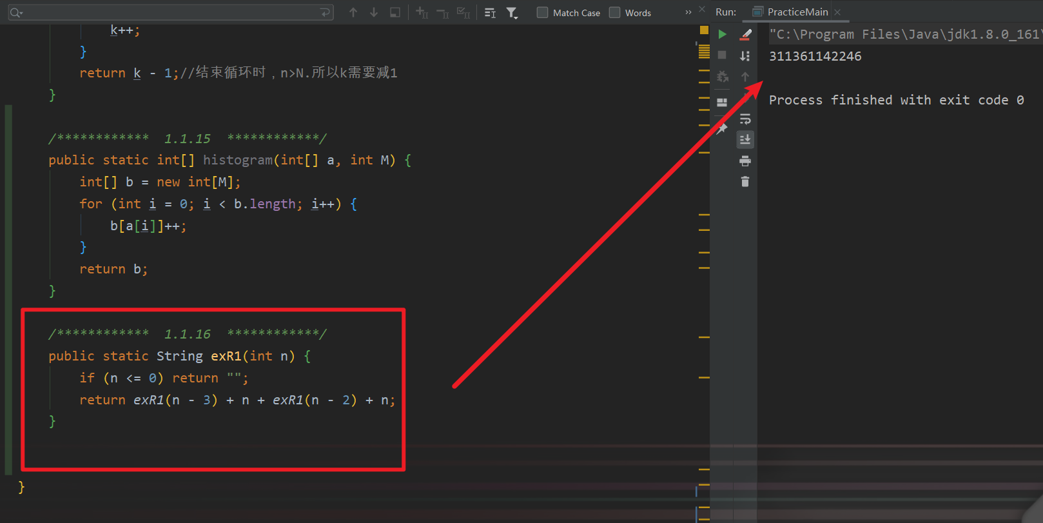Click the Find in selection square icon
The width and height of the screenshot is (1043, 523).
coord(395,12)
